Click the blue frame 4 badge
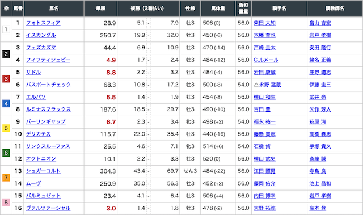This screenshot has height=215, width=363. (x=6, y=103)
